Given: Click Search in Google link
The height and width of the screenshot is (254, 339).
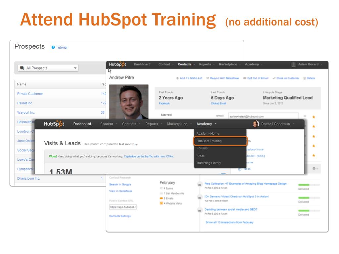Looking at the screenshot, I should click(x=120, y=185).
